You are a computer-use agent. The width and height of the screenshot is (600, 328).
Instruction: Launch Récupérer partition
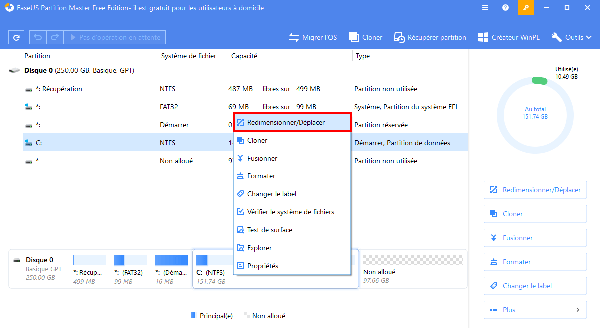click(430, 37)
